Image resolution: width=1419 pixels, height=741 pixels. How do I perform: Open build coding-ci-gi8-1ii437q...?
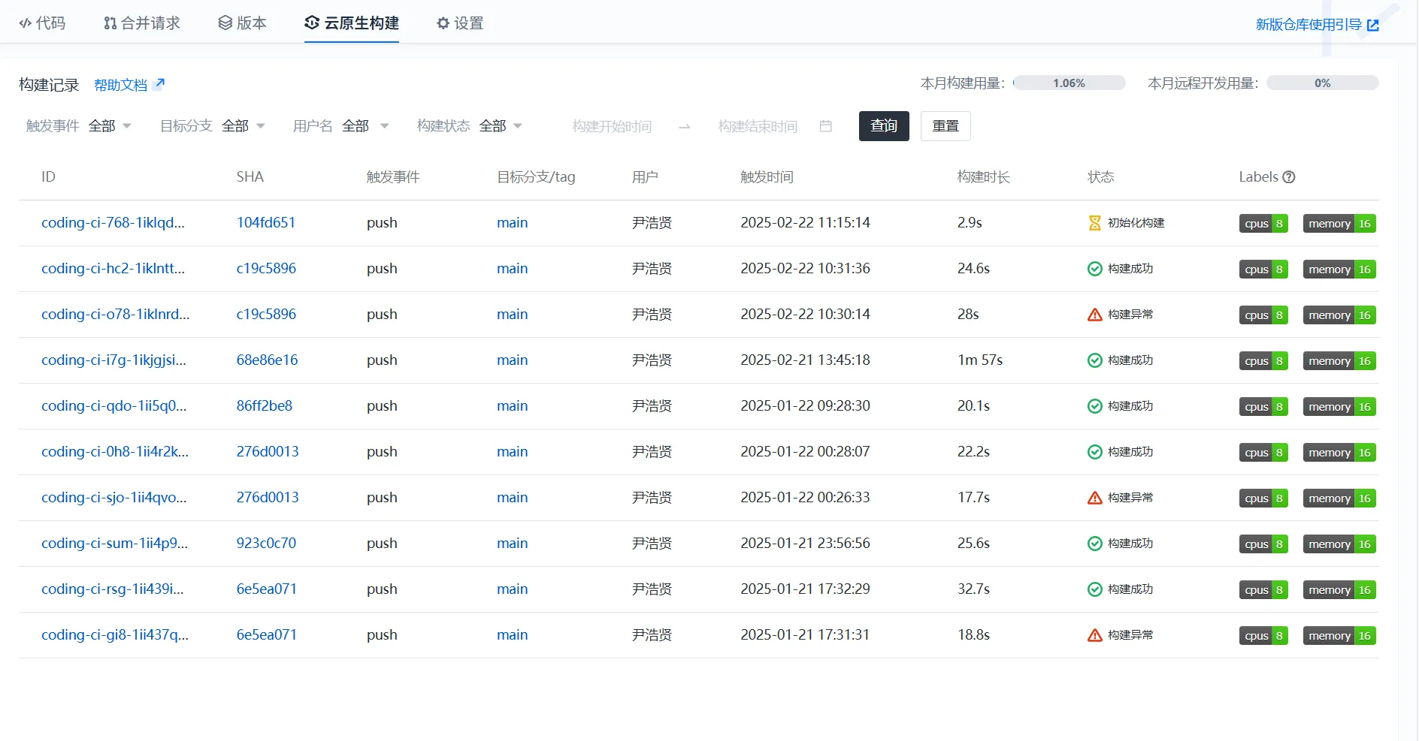point(115,635)
